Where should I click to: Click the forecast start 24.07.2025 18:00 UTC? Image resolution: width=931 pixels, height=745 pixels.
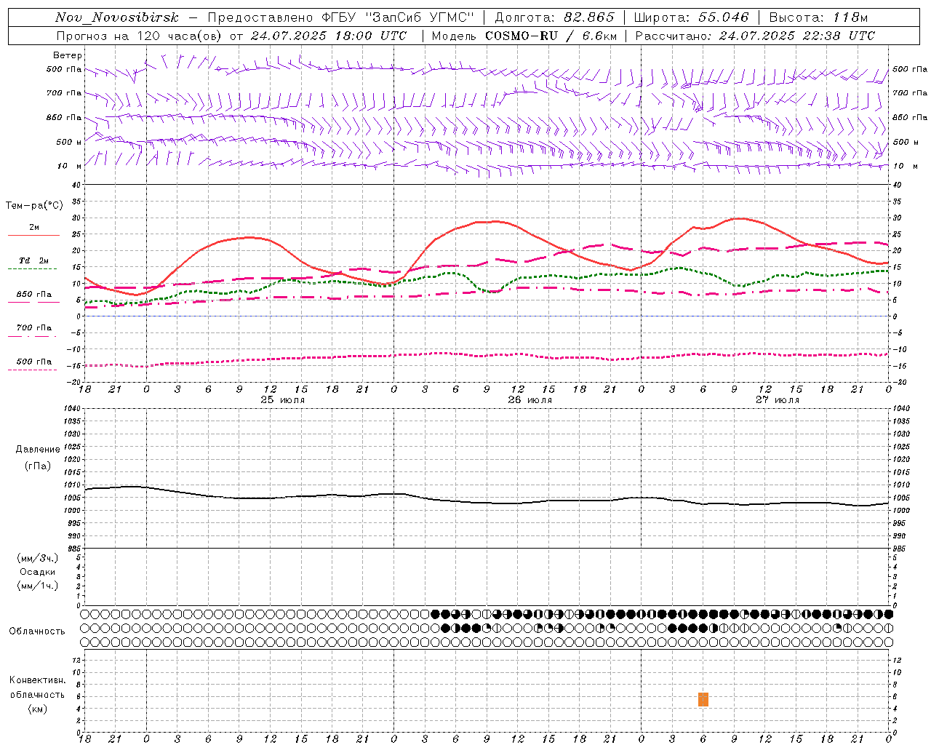328,36
